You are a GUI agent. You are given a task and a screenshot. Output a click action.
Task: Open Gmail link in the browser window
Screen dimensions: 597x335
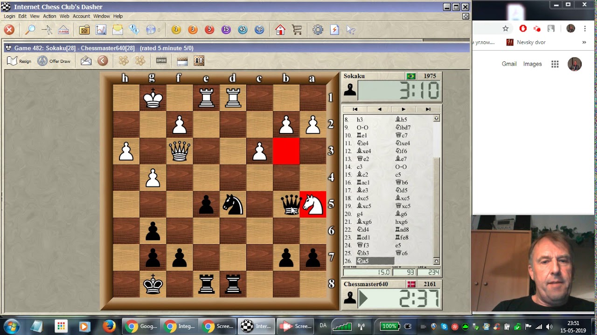tap(509, 64)
